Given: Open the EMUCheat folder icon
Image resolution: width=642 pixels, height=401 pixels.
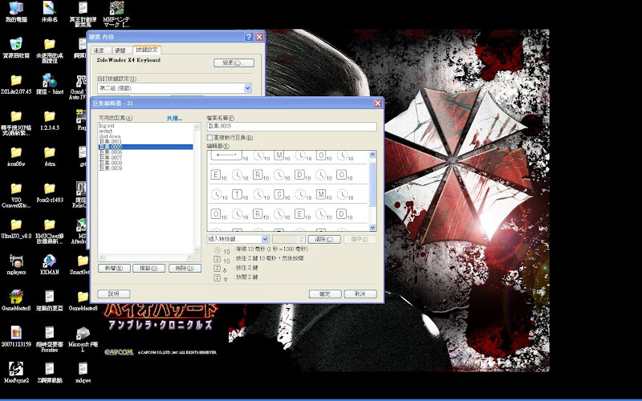Looking at the screenshot, I should coord(50,231).
